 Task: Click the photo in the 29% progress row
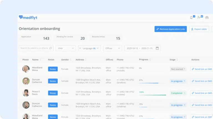coord(26,105)
